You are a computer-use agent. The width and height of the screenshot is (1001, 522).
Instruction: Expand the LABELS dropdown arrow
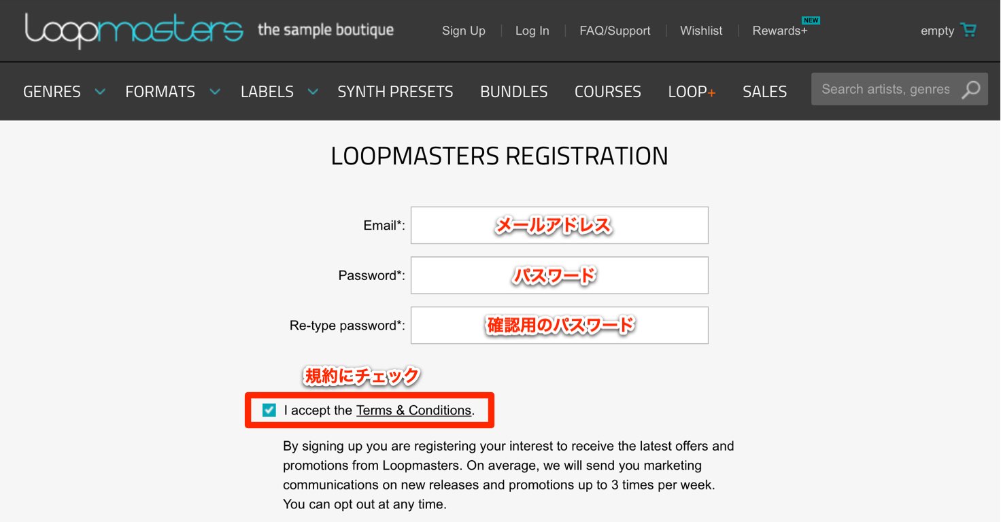(313, 91)
